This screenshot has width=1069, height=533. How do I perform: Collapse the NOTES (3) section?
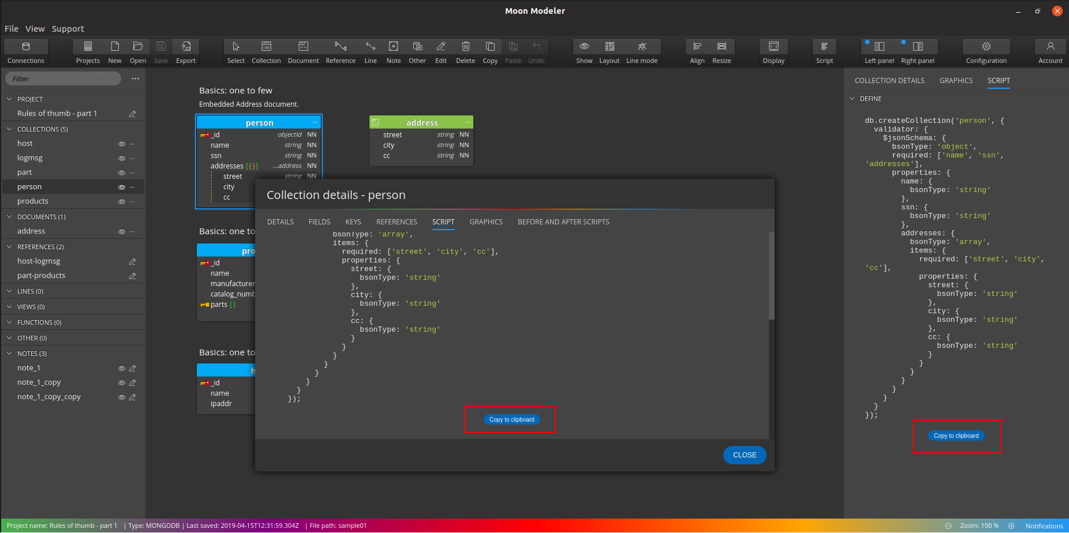click(x=9, y=354)
